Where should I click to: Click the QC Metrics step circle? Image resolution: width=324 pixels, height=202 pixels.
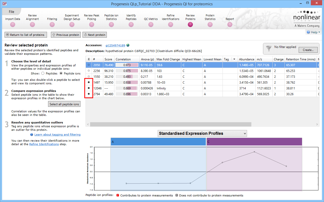(x=151, y=24)
